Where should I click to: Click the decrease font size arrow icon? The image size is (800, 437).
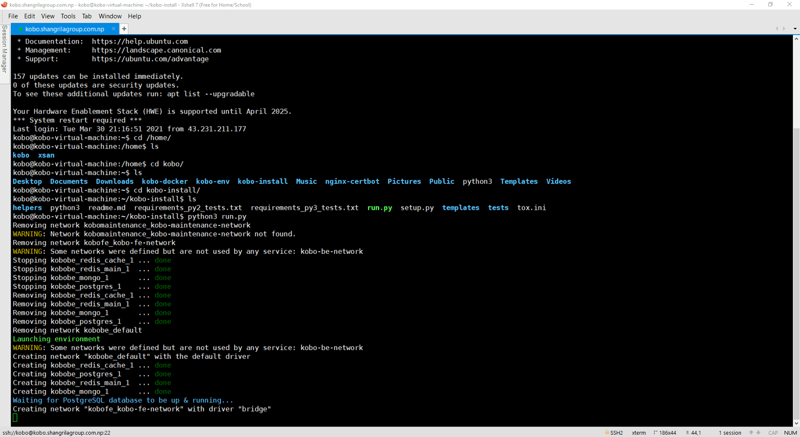click(x=759, y=432)
